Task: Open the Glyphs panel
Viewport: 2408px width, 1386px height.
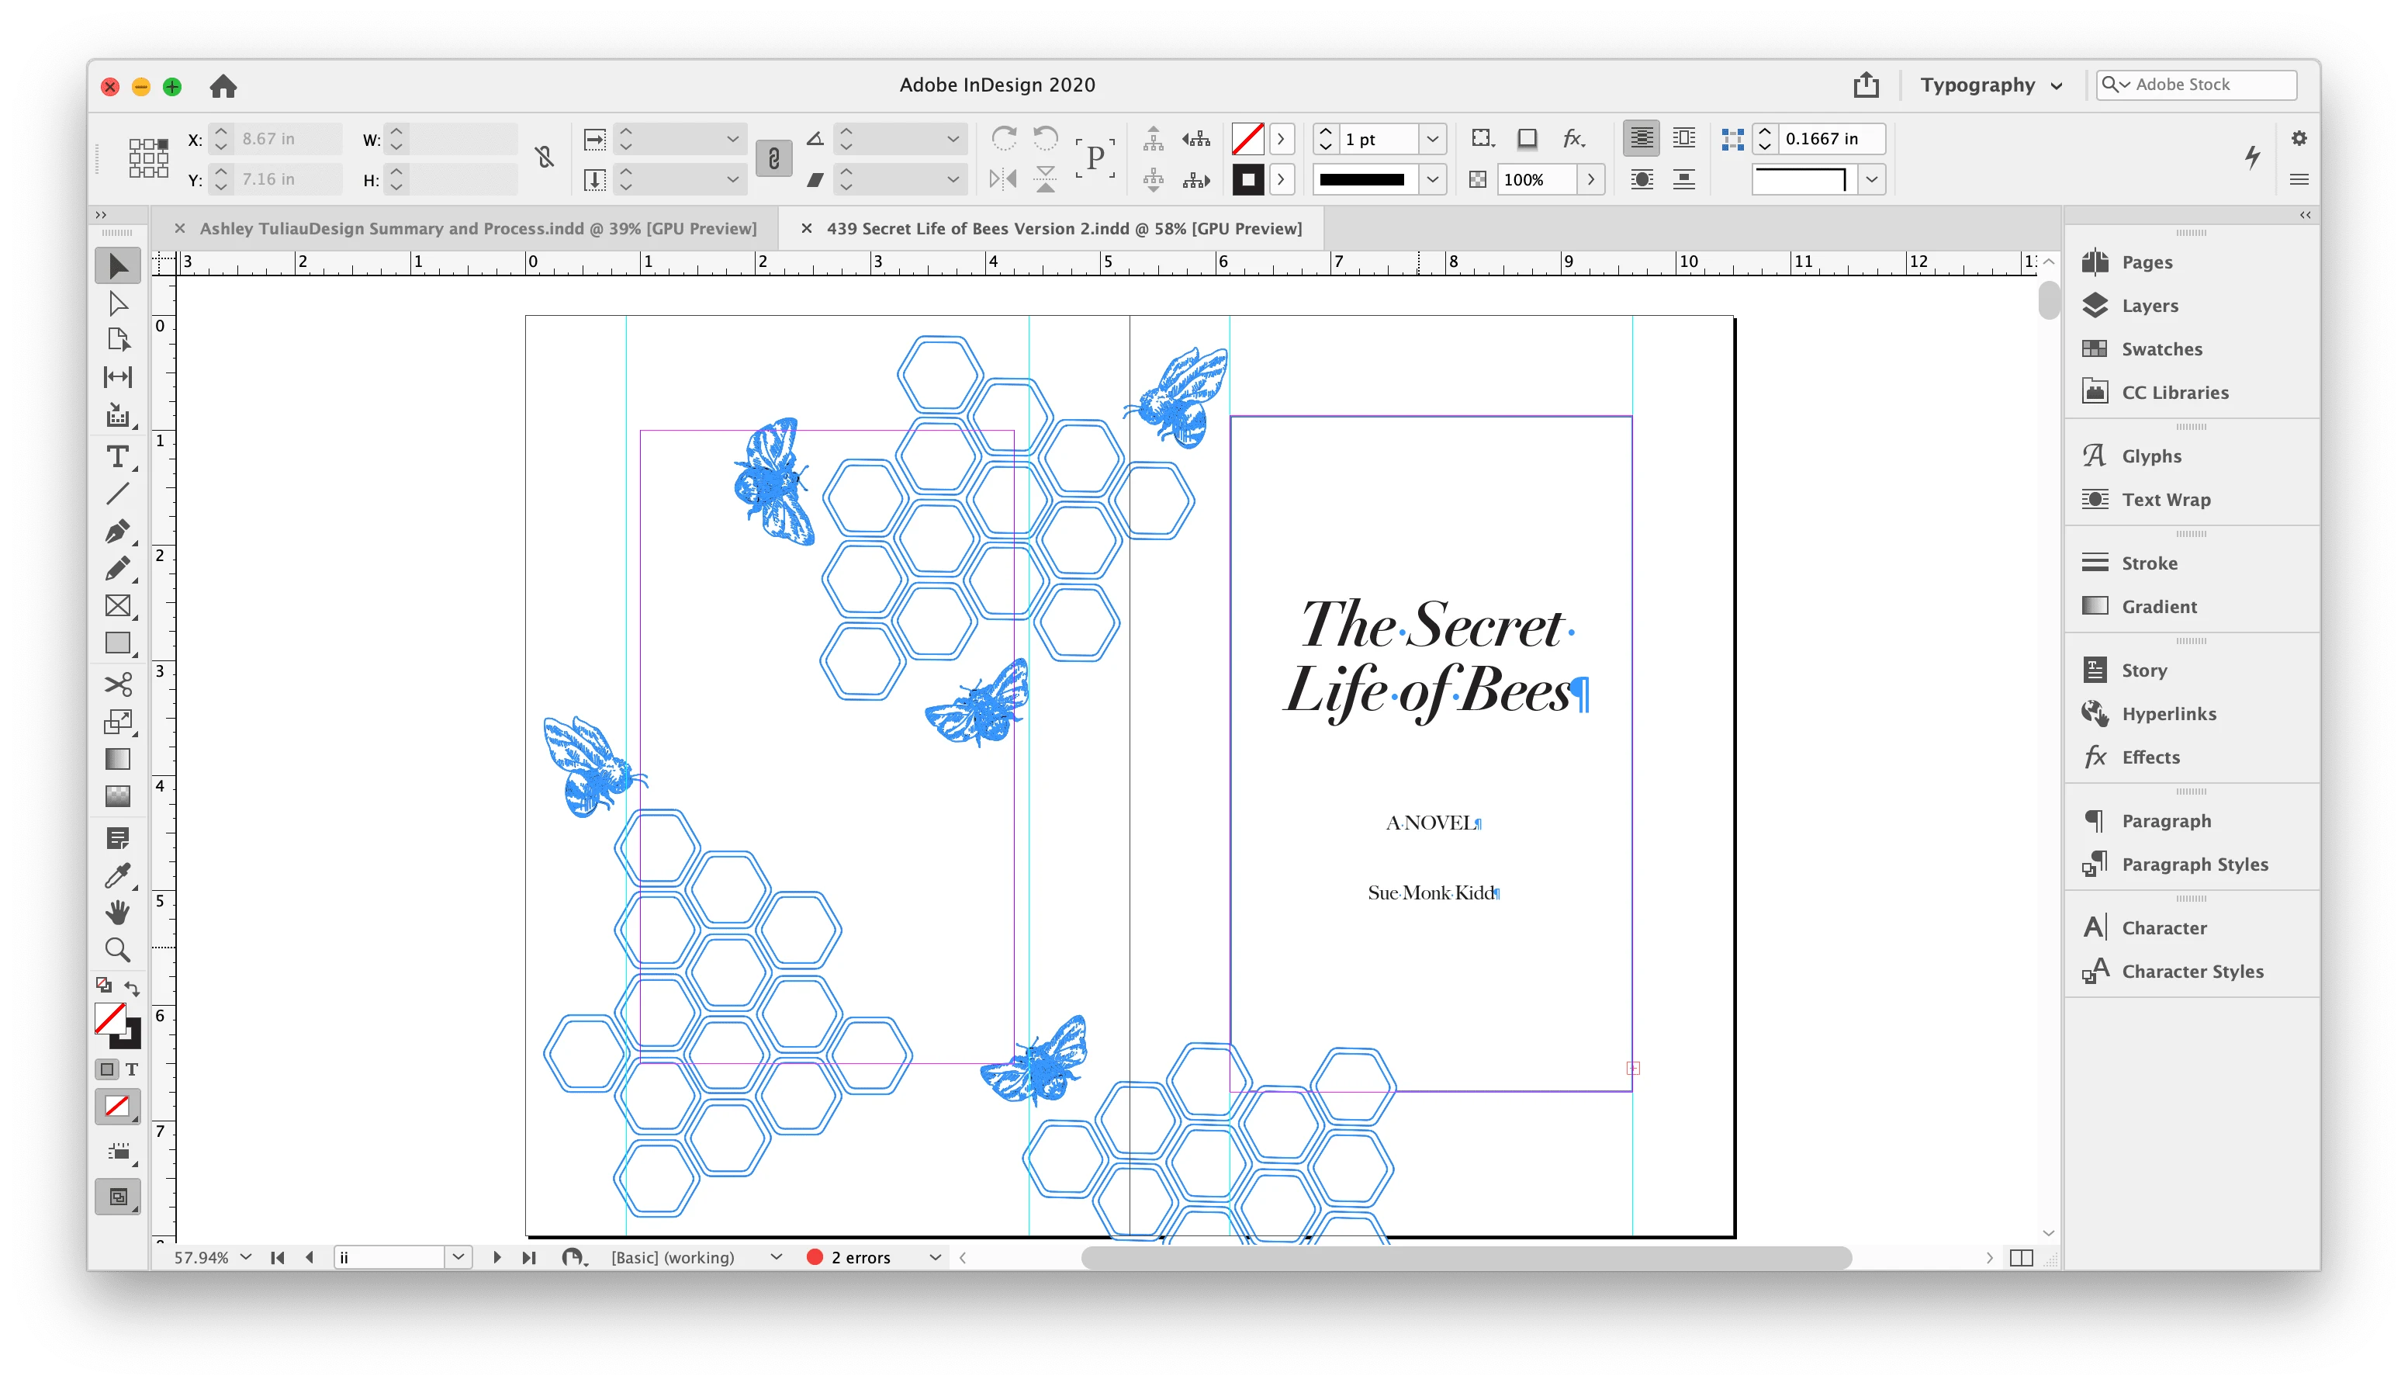Action: pos(2151,456)
